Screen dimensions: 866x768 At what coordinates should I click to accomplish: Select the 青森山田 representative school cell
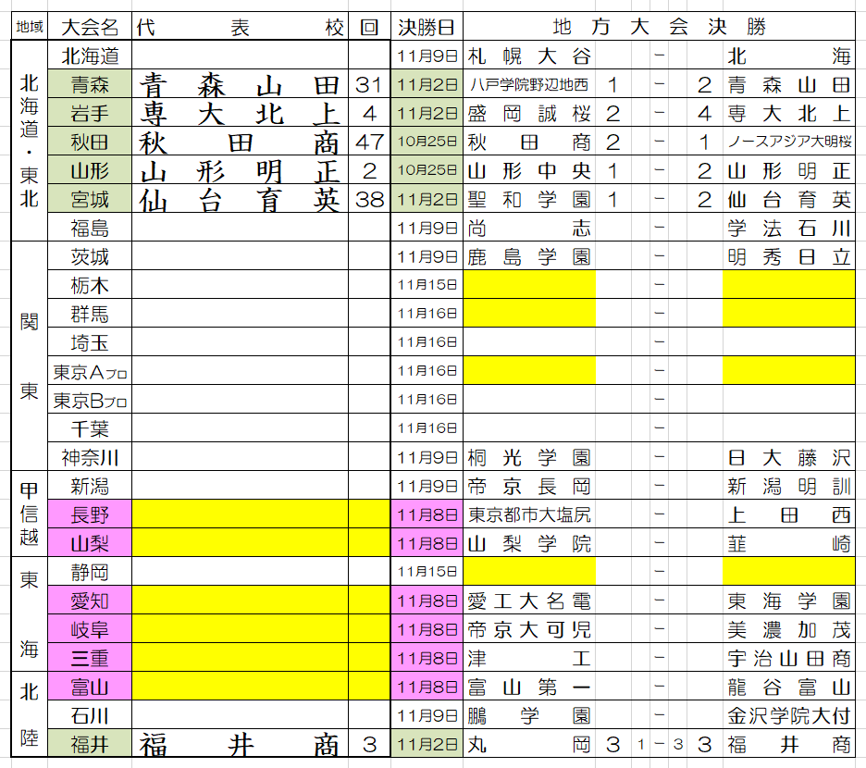[240, 84]
